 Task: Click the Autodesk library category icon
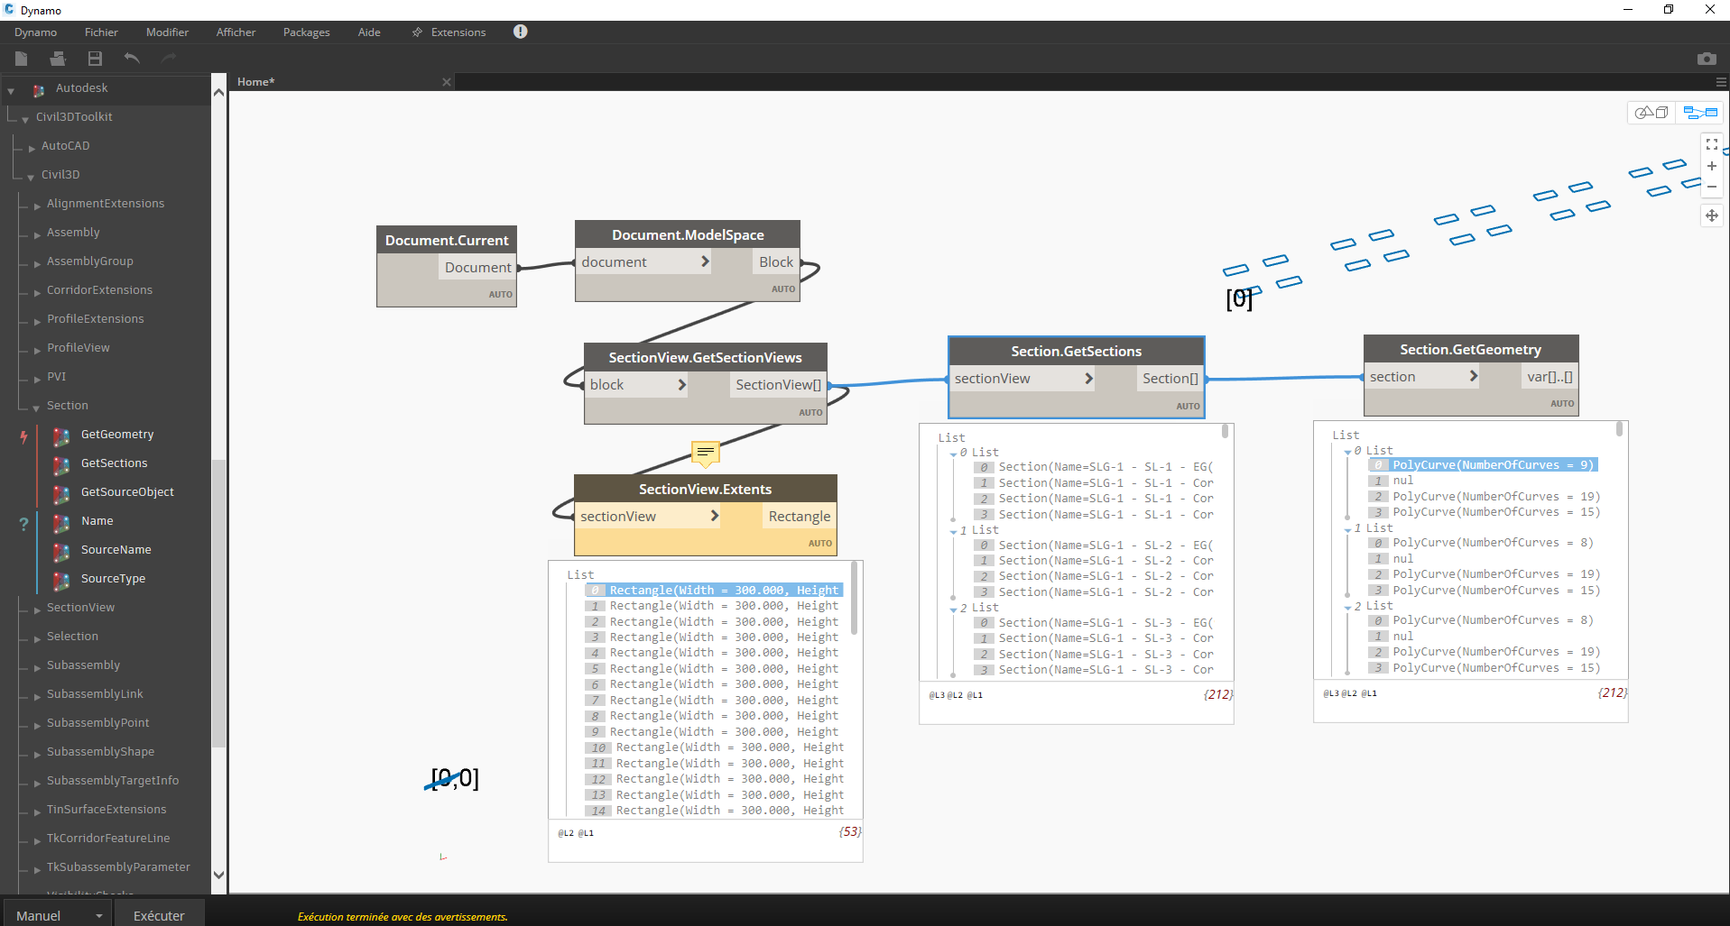[x=39, y=90]
